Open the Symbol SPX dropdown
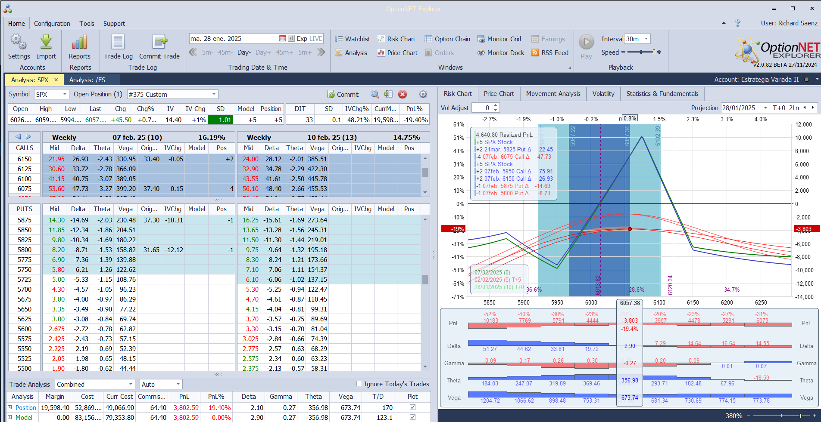821x422 pixels. click(65, 94)
